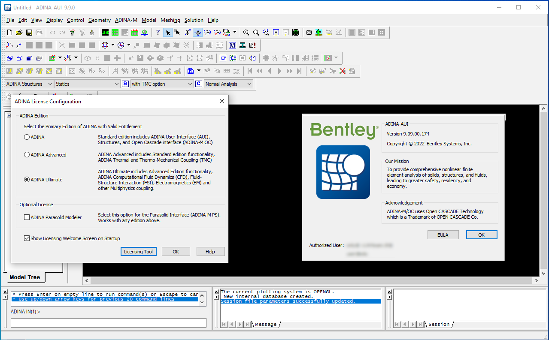Click the EULA button in About dialog
This screenshot has width=549, height=340.
(443, 235)
